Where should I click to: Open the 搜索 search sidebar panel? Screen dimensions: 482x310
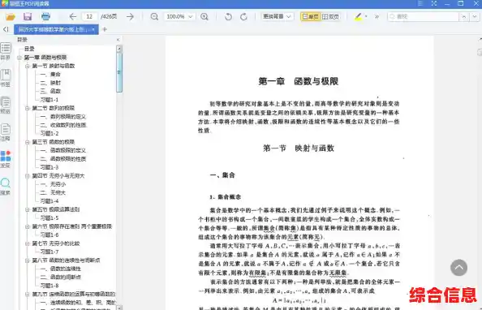coord(6,187)
